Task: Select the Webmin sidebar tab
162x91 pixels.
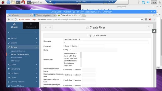Action: pyautogui.click(x=14, y=25)
